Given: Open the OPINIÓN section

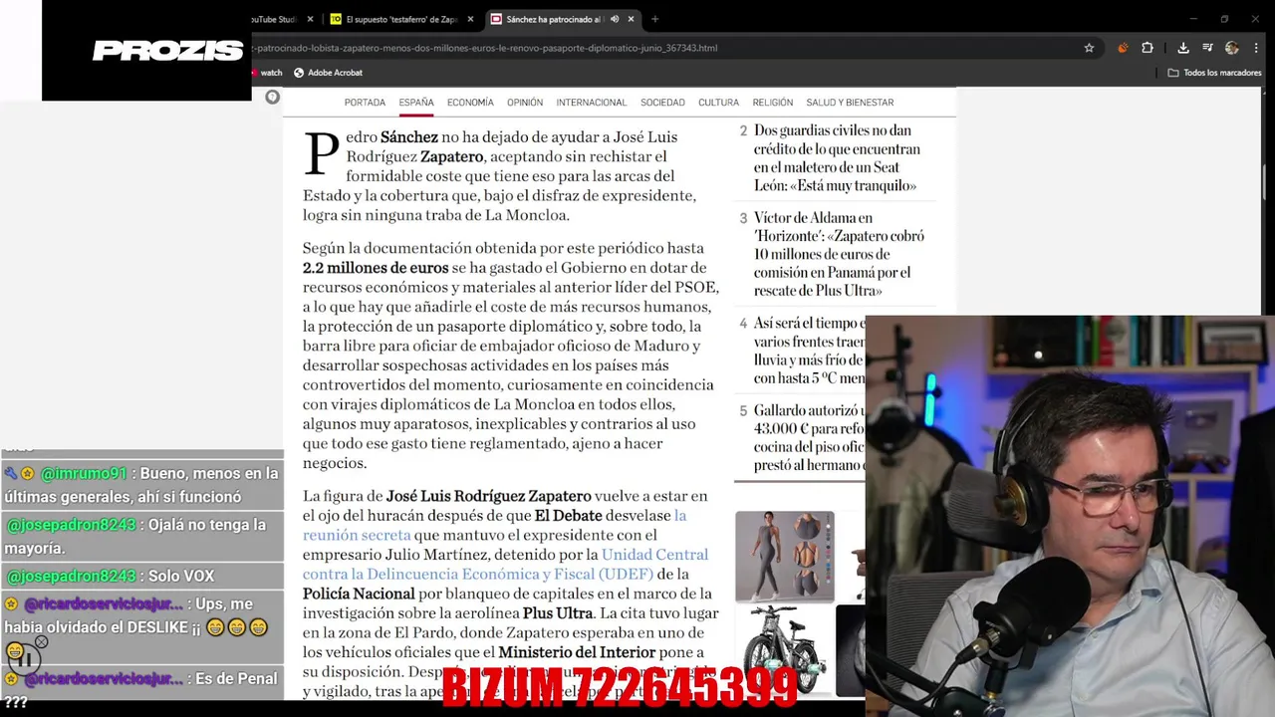Looking at the screenshot, I should point(525,103).
